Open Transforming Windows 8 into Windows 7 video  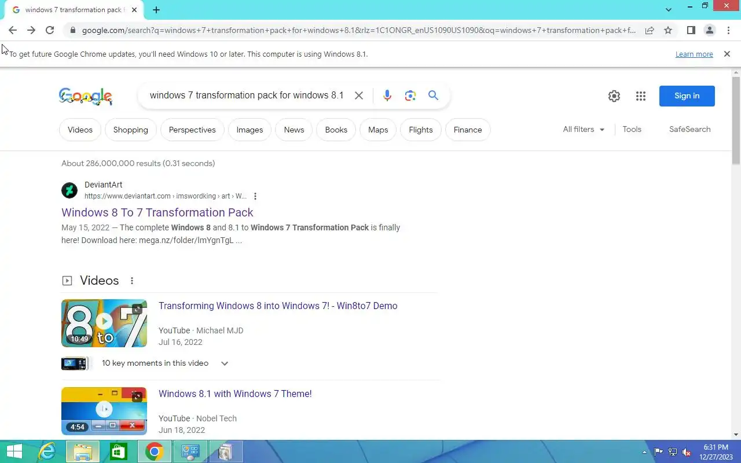click(278, 306)
